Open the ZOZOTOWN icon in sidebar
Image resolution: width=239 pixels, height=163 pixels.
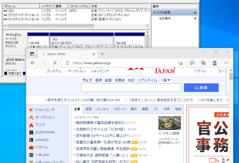31,132
